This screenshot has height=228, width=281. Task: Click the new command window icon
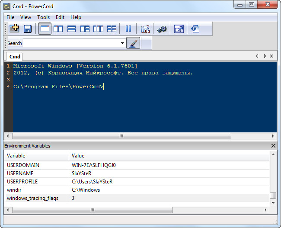pos(14,29)
